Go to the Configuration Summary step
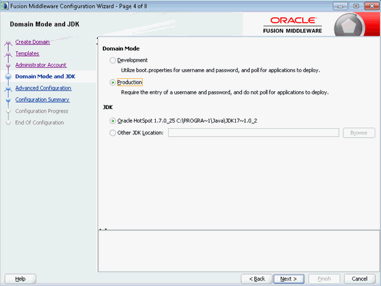381x286 pixels. pos(42,100)
